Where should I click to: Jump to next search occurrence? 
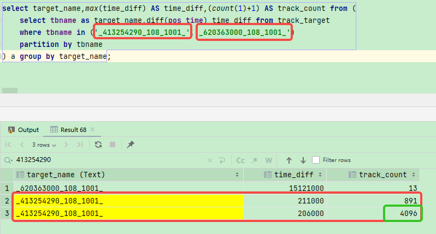point(303,160)
